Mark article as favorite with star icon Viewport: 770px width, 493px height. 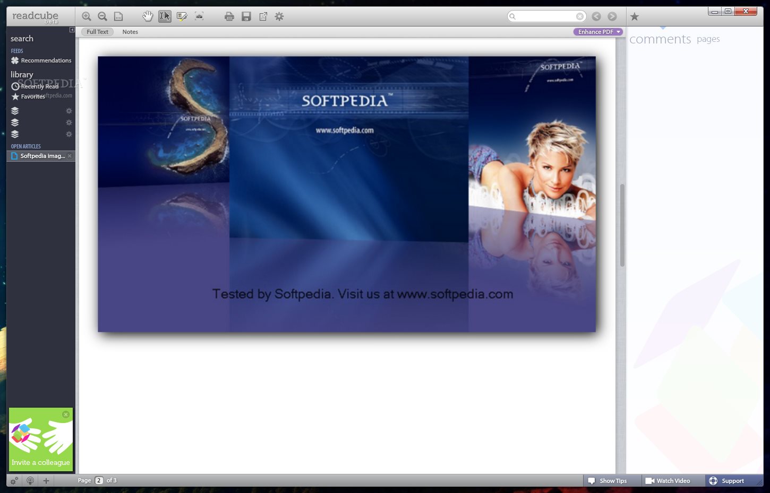635,16
